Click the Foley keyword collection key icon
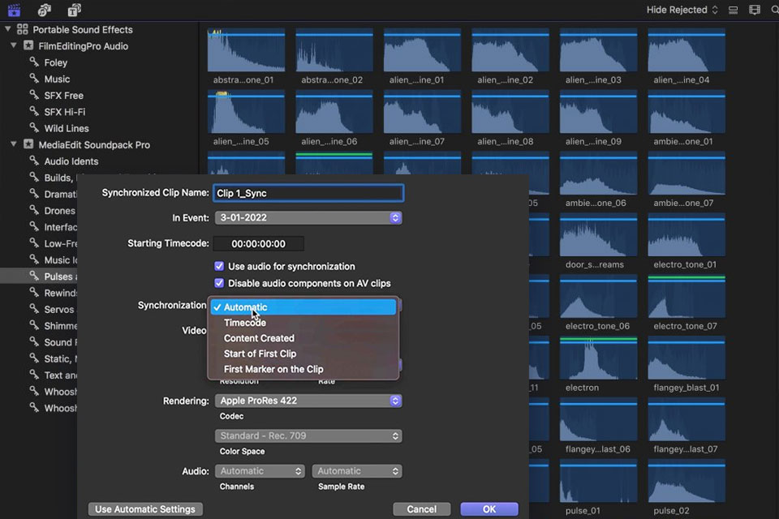 (x=33, y=62)
